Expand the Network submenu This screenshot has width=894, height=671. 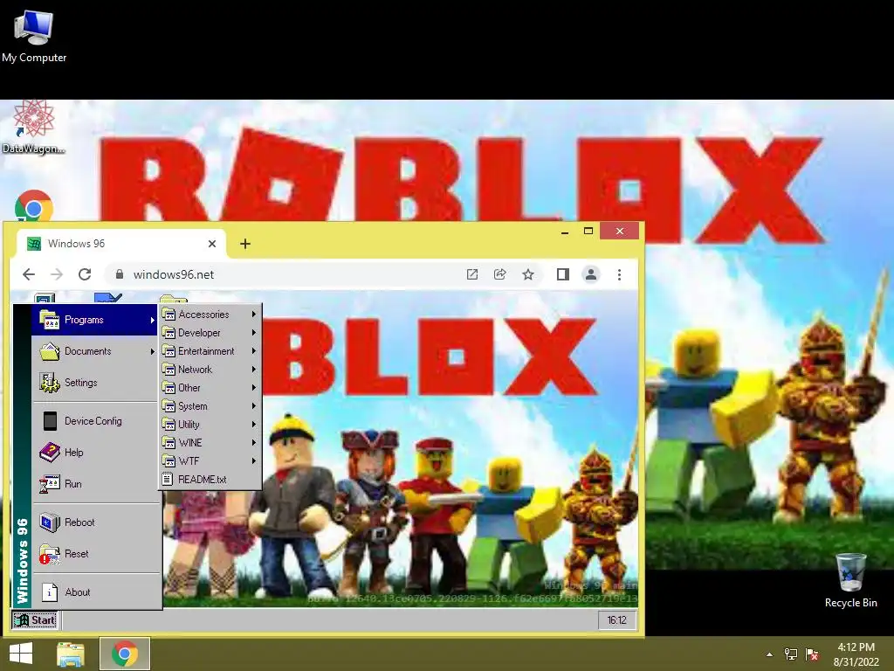point(210,370)
